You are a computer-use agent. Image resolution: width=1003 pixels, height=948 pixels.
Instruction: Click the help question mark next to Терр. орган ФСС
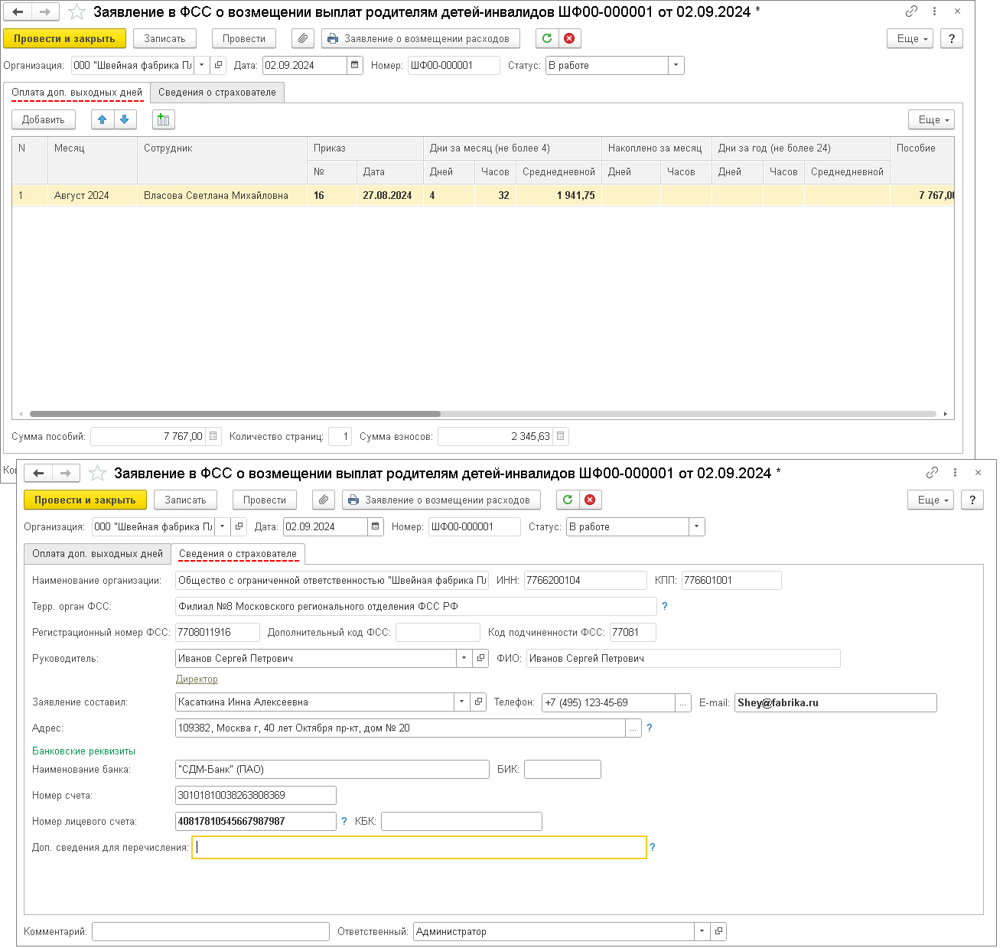[x=665, y=606]
